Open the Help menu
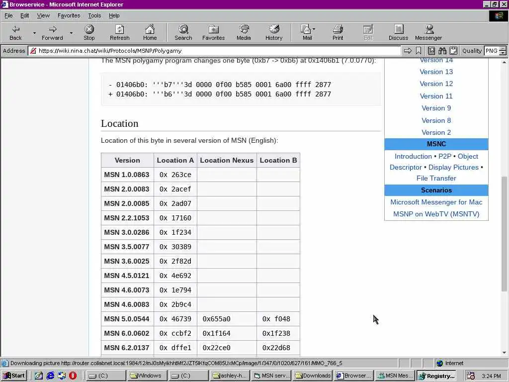The image size is (509, 382). (114, 15)
